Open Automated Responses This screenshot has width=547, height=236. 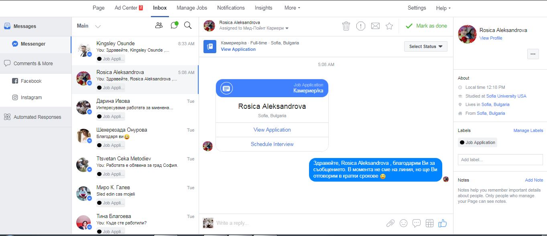36,117
